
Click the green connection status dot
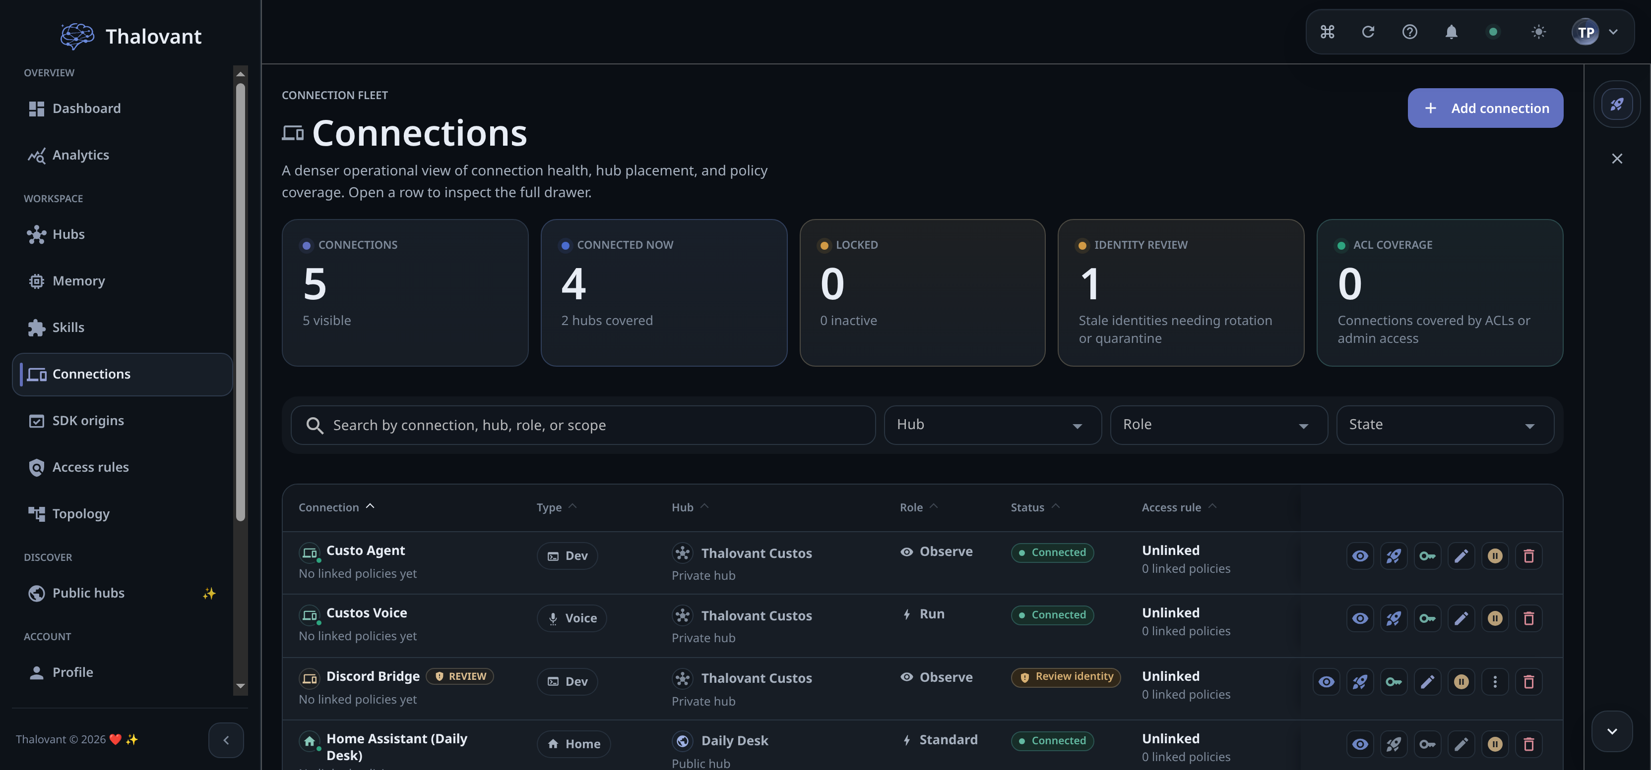click(x=1493, y=31)
